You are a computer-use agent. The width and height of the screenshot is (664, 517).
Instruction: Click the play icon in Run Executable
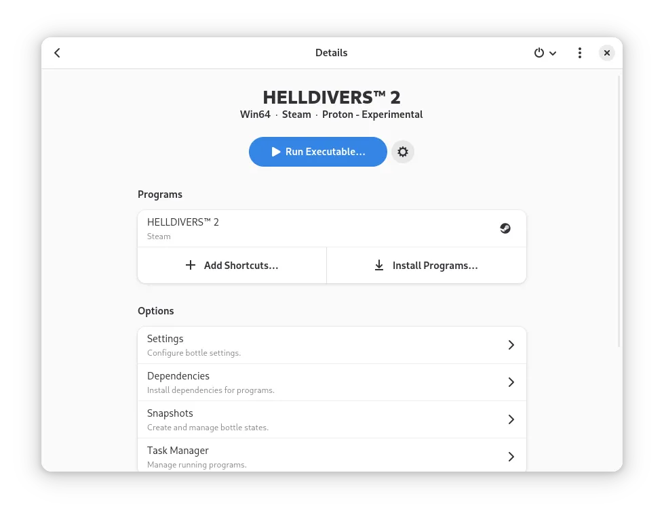click(x=275, y=152)
